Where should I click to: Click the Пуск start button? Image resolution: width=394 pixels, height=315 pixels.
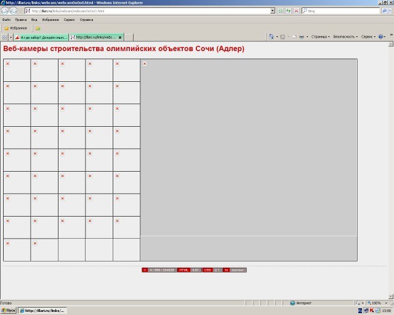[9, 311]
